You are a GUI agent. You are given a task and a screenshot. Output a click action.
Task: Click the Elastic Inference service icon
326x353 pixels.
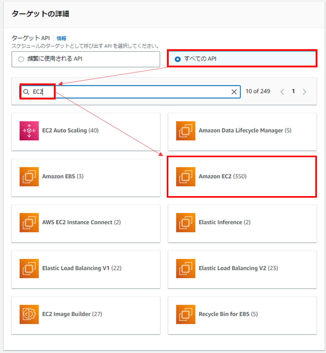tap(186, 223)
